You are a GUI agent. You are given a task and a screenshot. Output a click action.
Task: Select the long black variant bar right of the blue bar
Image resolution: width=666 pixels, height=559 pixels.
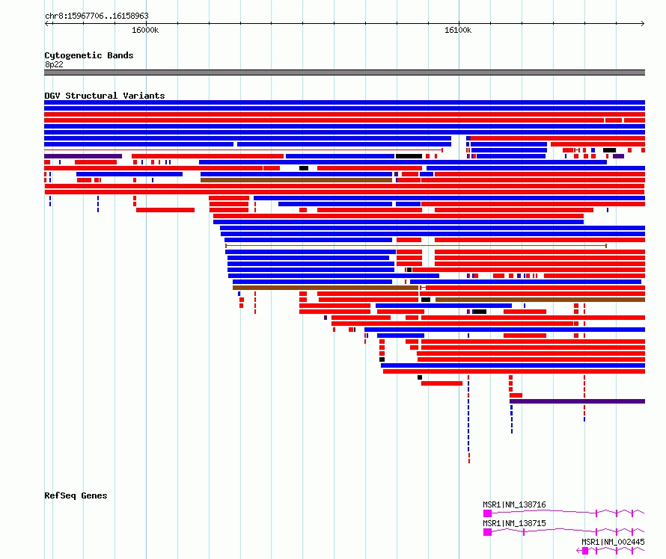pos(409,156)
